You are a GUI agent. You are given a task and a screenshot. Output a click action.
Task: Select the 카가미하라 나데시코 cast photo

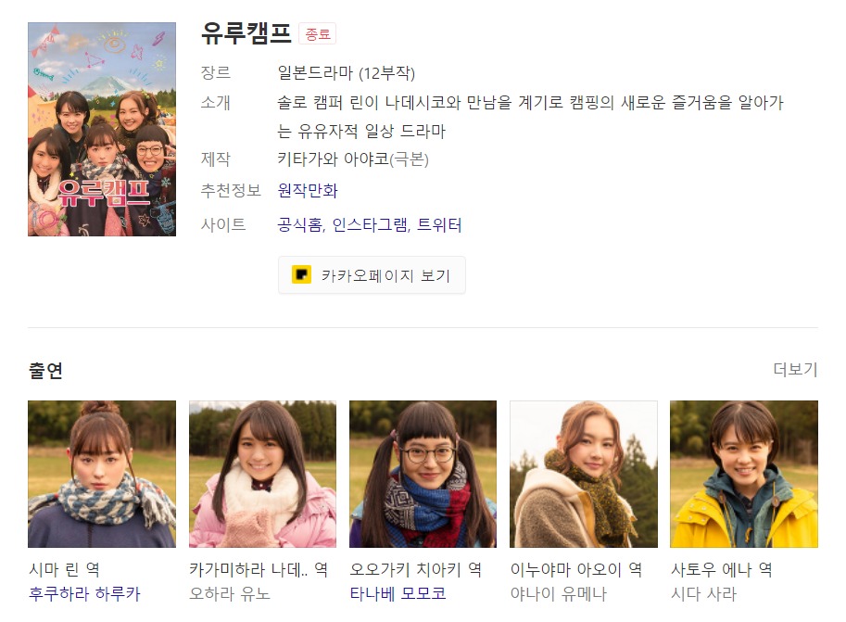(263, 474)
